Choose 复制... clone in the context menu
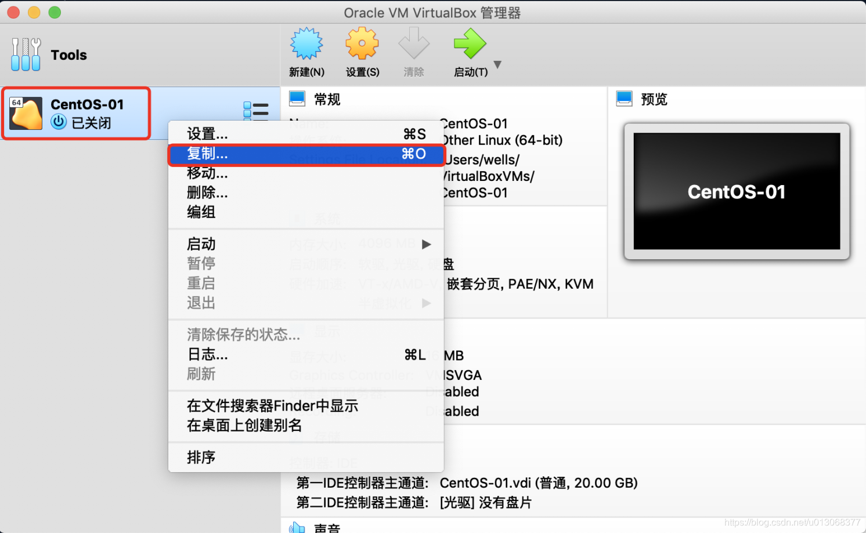Screen dimensions: 866x533 [x=306, y=154]
